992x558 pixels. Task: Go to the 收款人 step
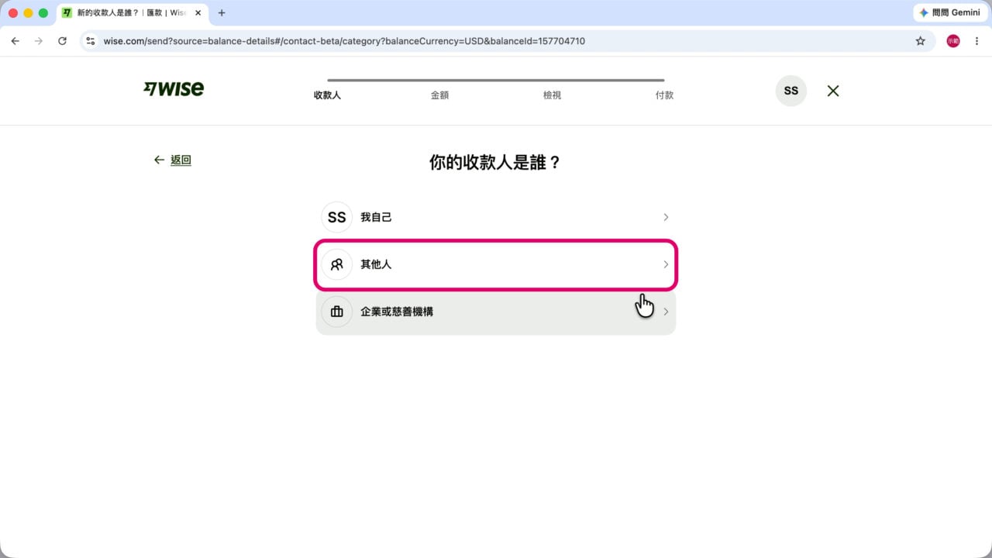pyautogui.click(x=327, y=95)
